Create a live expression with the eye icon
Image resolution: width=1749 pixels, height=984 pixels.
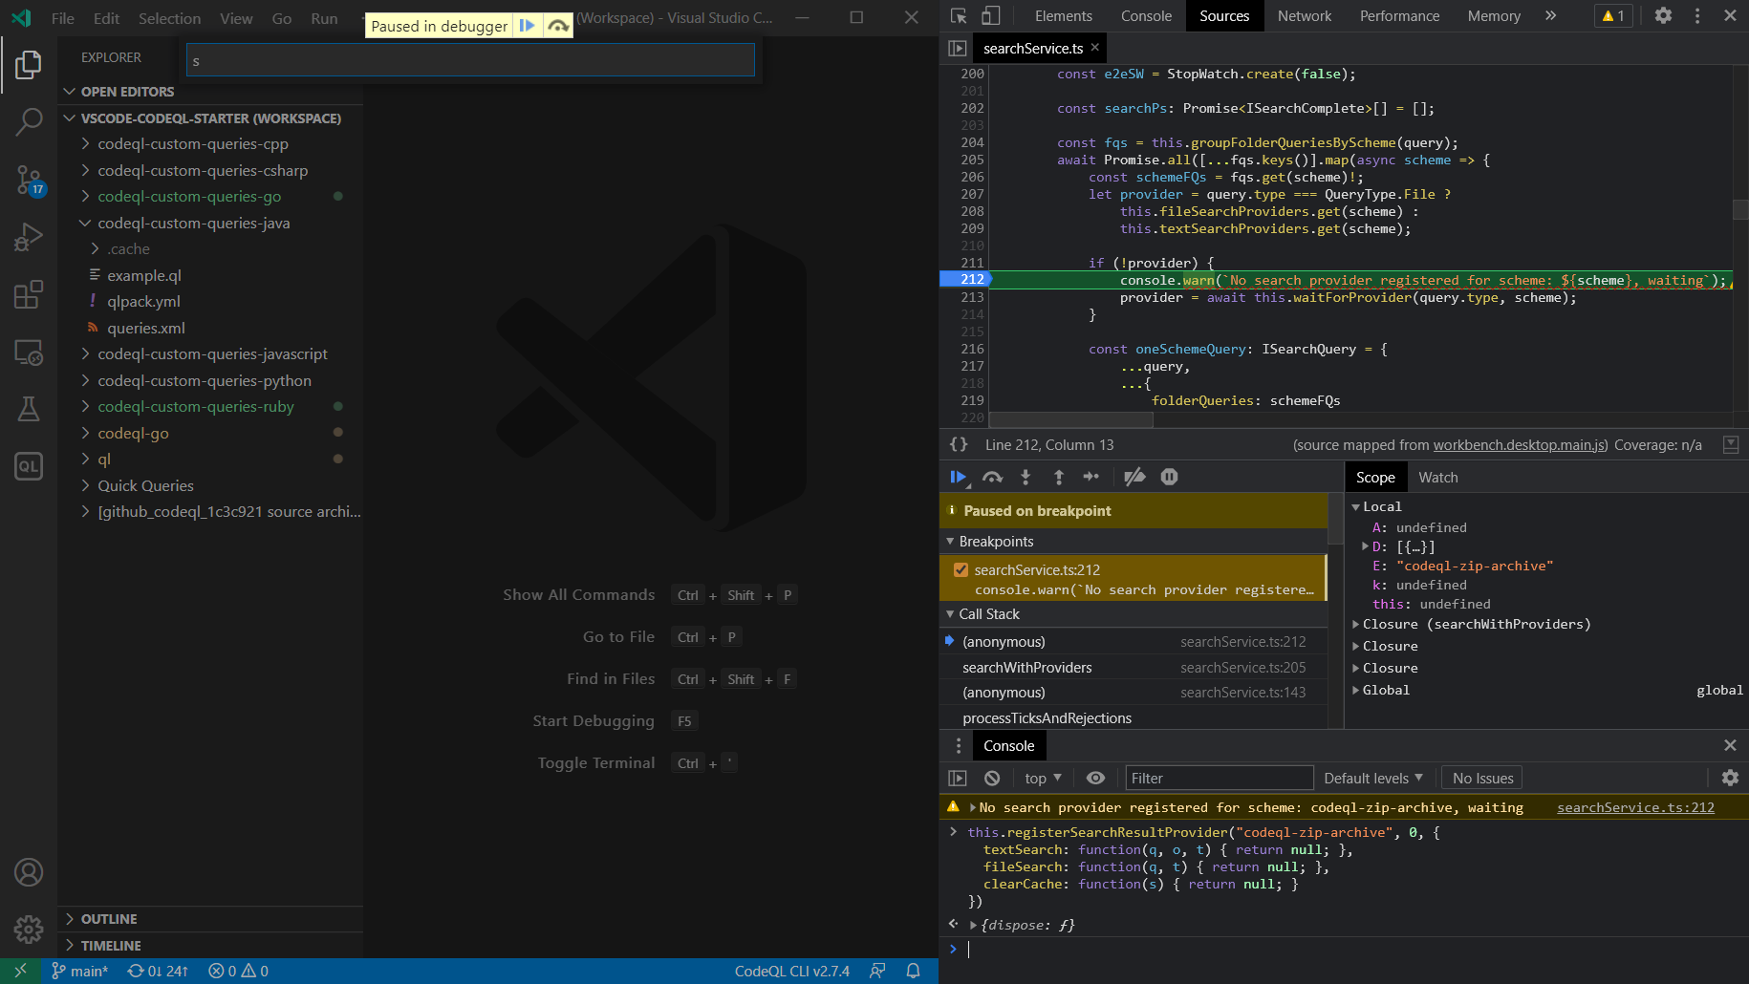point(1095,778)
